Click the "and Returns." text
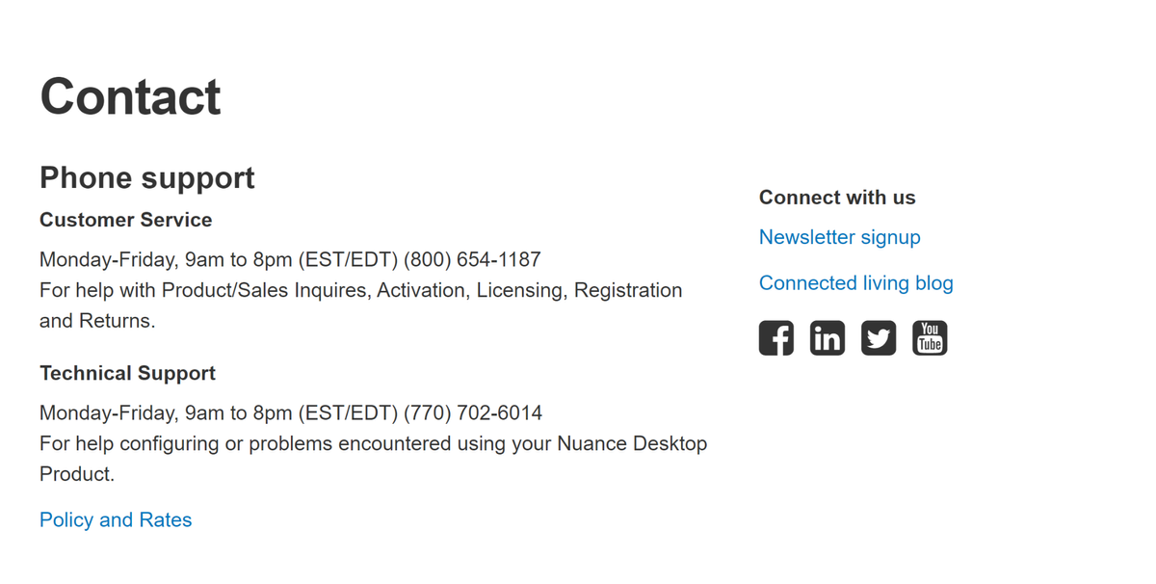1156x584 pixels. pos(97,321)
